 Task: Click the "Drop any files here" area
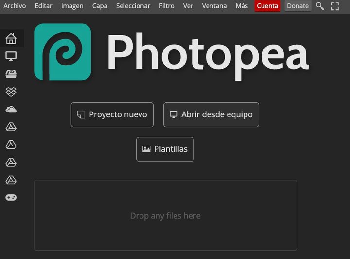[x=165, y=216]
